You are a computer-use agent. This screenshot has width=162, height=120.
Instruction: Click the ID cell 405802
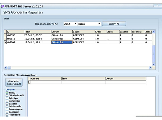(x=15, y=42)
